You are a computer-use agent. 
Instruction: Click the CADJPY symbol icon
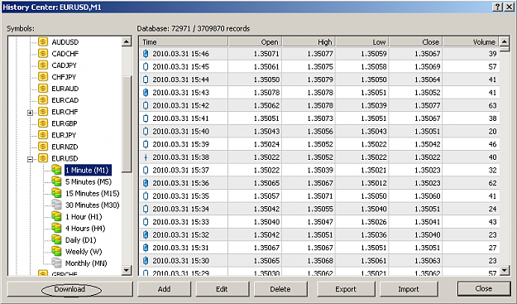[43, 65]
